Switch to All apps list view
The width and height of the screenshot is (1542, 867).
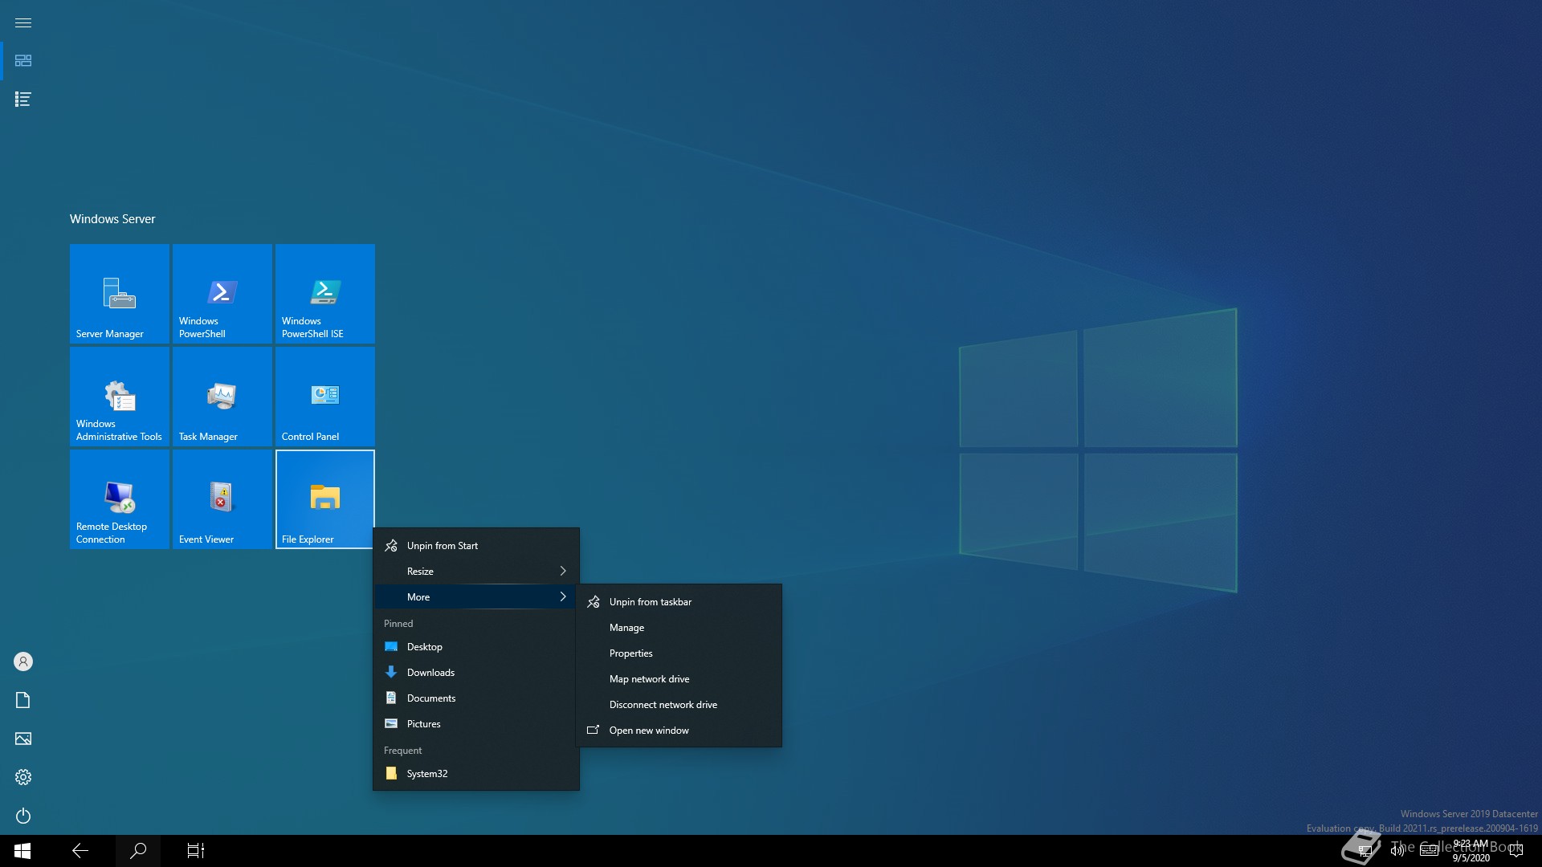click(x=23, y=100)
